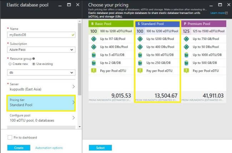The height and width of the screenshot is (153, 232).
Task: Check the Pin to dashboard checkbox
Action: [10, 137]
